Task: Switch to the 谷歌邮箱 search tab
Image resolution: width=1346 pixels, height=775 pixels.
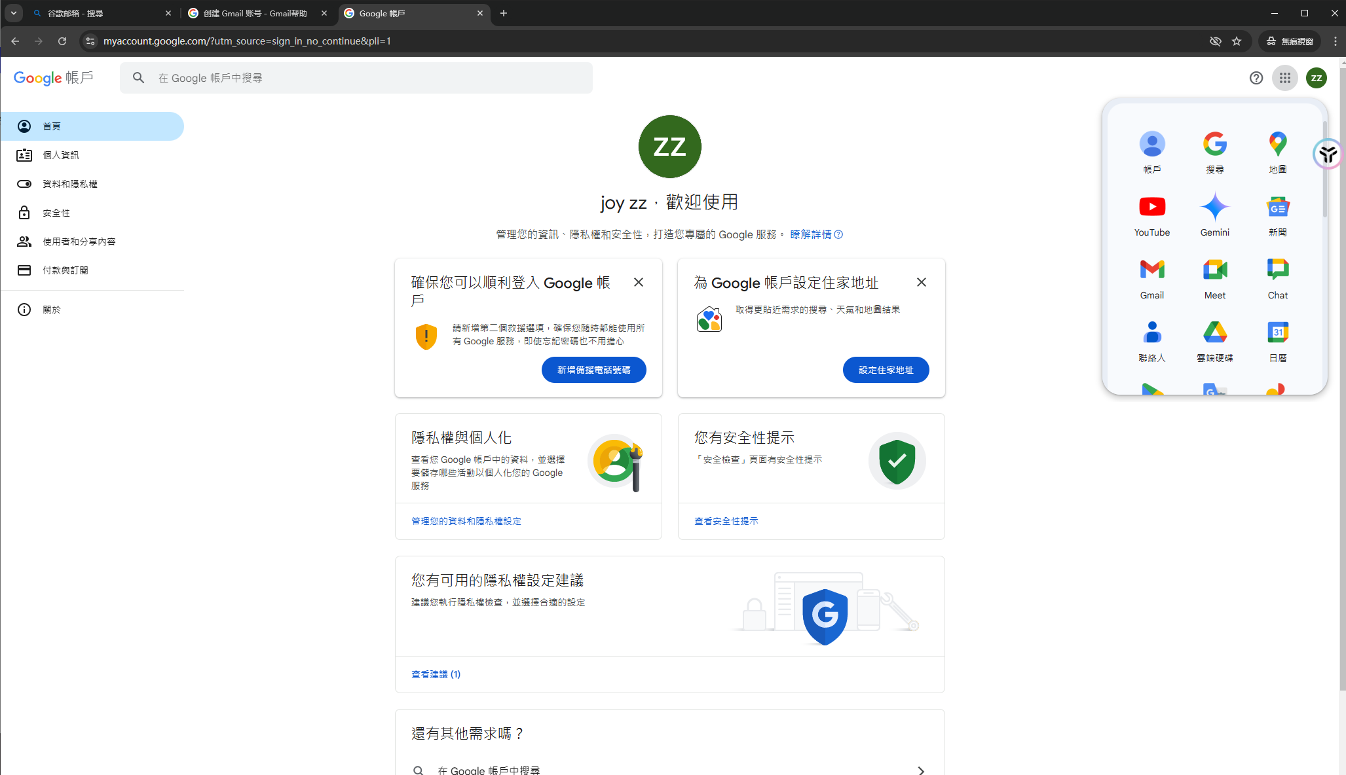Action: pyautogui.click(x=102, y=13)
